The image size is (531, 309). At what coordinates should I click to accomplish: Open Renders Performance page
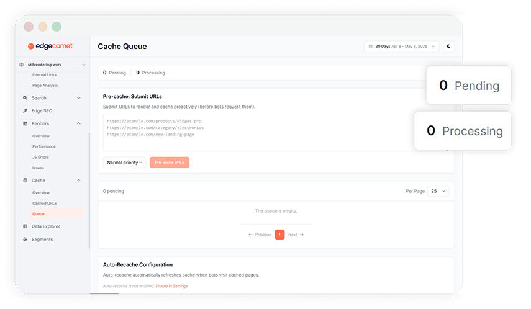(44, 146)
